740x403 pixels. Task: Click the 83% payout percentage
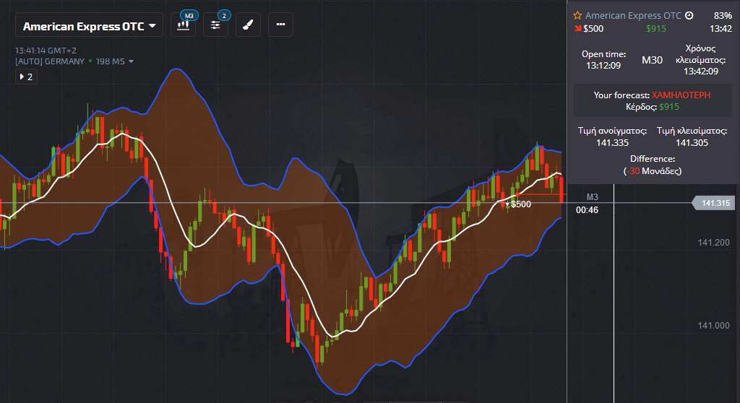(x=723, y=16)
